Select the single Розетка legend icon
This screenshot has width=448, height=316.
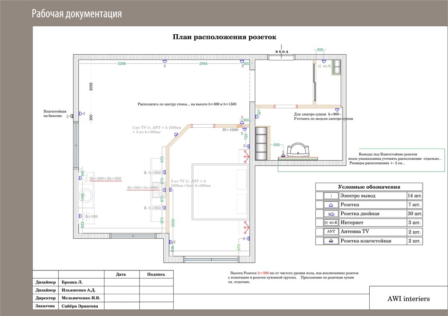[x=331, y=205]
